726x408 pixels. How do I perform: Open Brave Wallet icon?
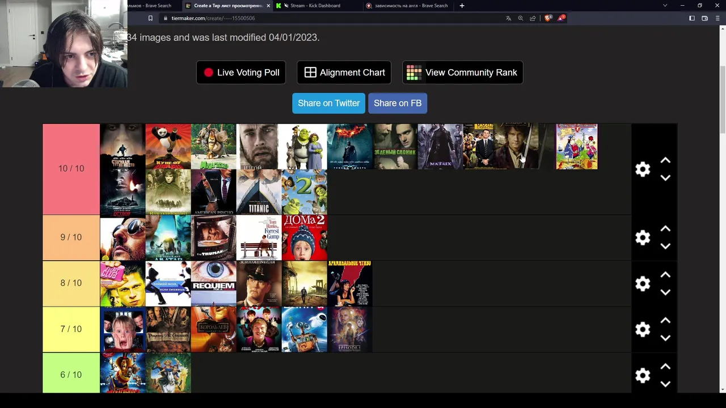705,18
